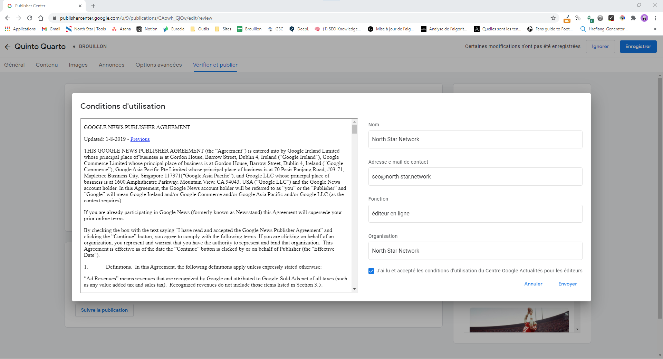The height and width of the screenshot is (359, 663).
Task: Click the browser home icon
Action: click(41, 18)
